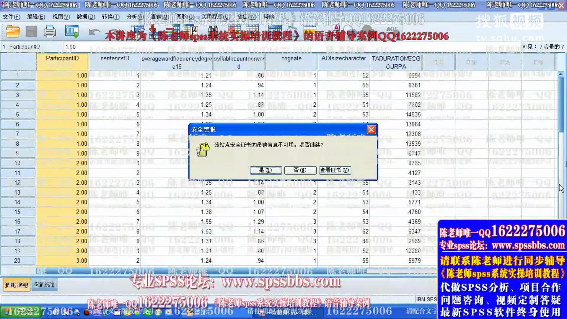Click TADURATION value 5979 in row 20
Viewport: 567px width, 319px height.
coord(396,261)
